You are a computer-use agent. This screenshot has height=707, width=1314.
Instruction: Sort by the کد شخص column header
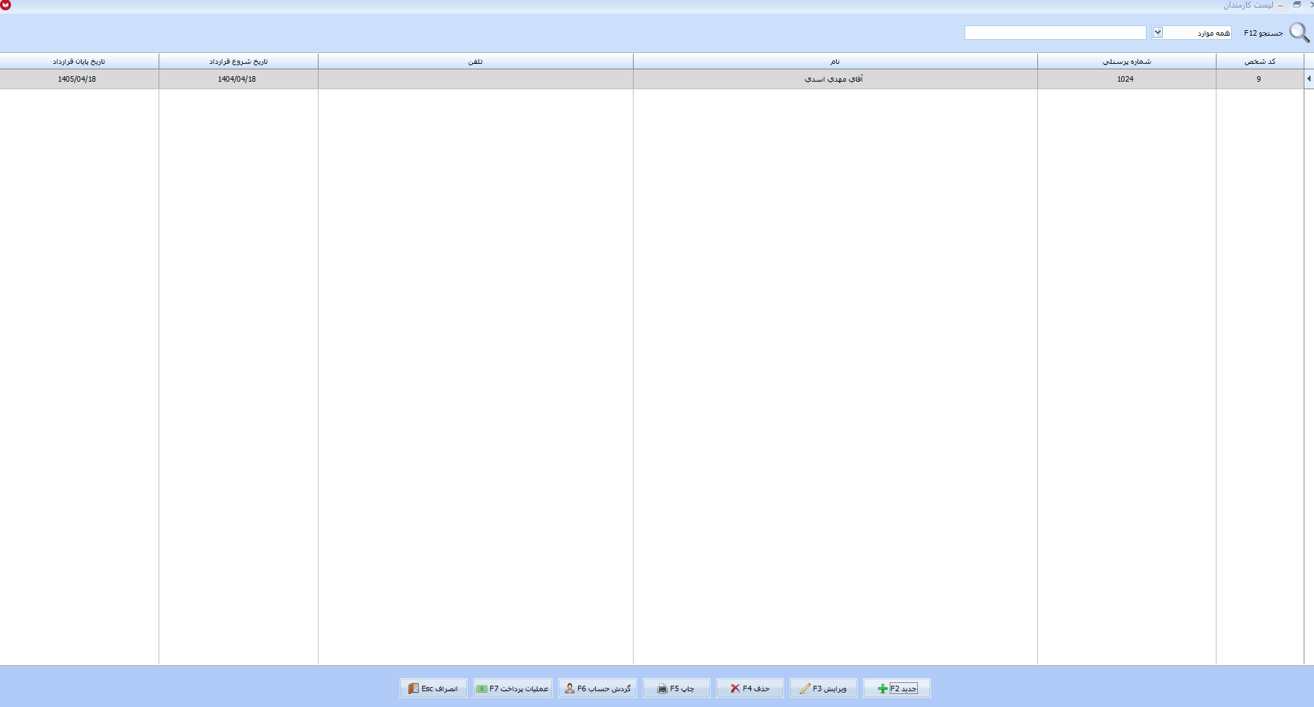click(1260, 61)
